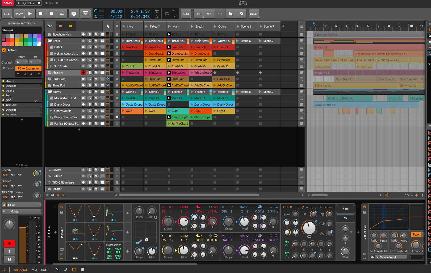
Task: Collapse the Extras group track
Action: (x=50, y=92)
